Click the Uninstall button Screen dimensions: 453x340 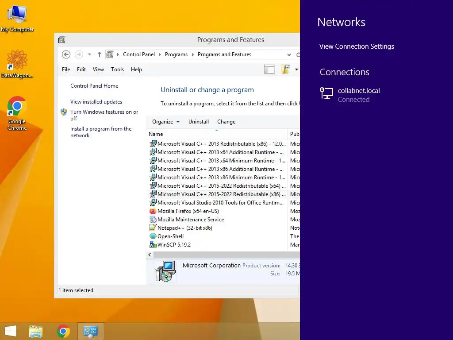pos(199,122)
